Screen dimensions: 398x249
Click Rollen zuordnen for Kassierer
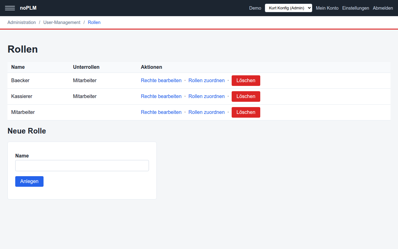(206, 96)
